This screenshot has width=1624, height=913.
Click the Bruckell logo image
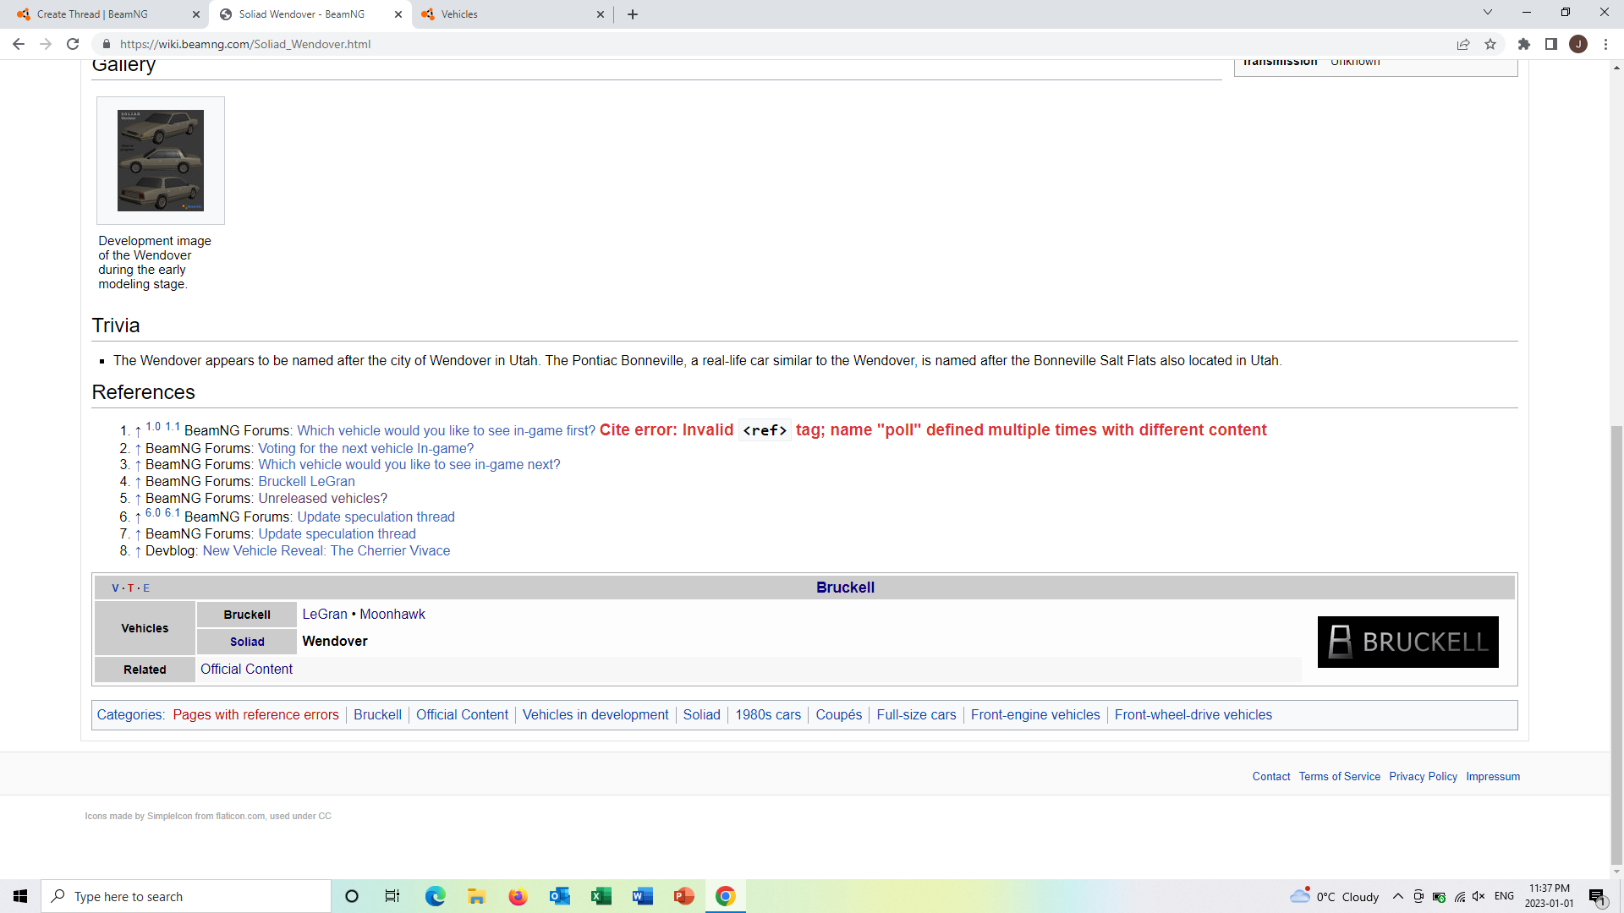(1408, 642)
